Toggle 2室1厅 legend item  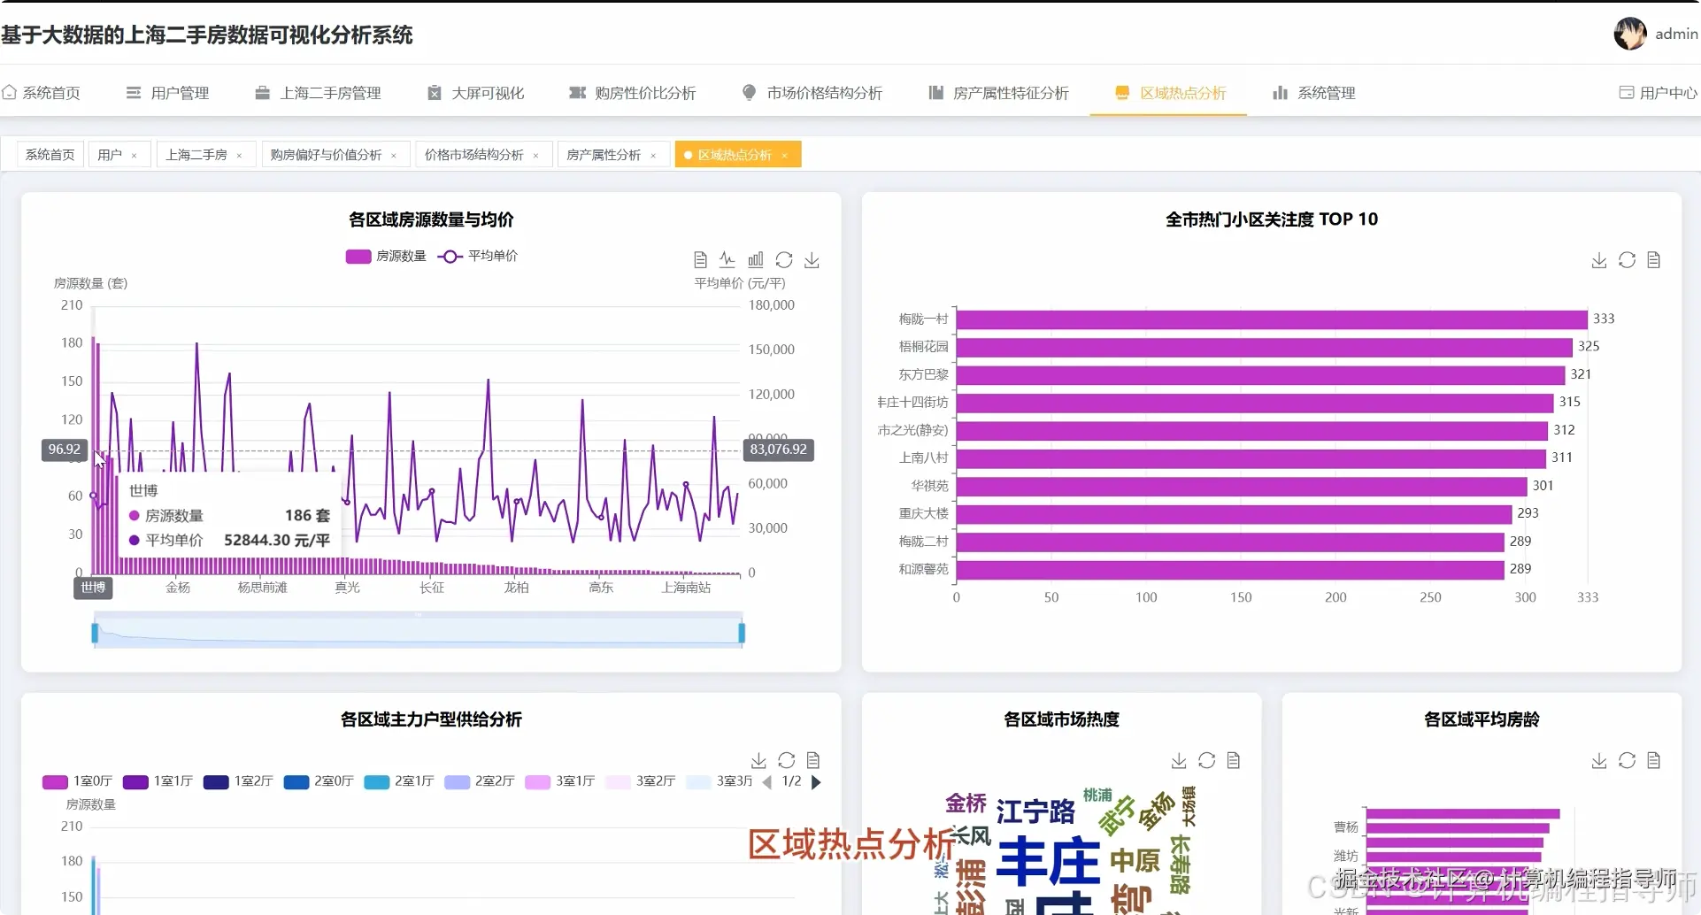coord(399,781)
